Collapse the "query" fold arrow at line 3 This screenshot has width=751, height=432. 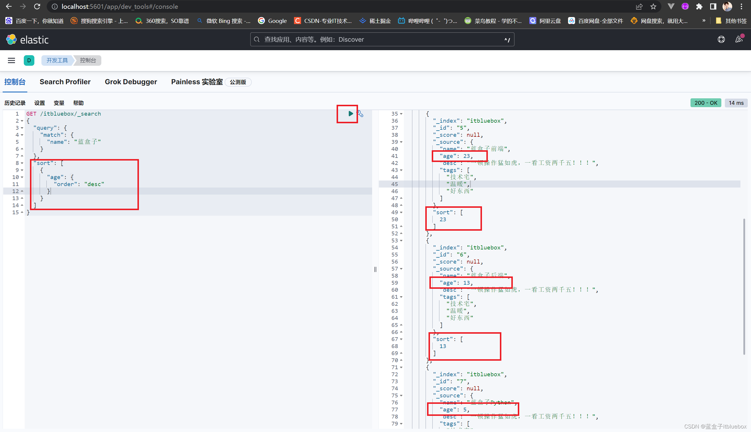[22, 128]
